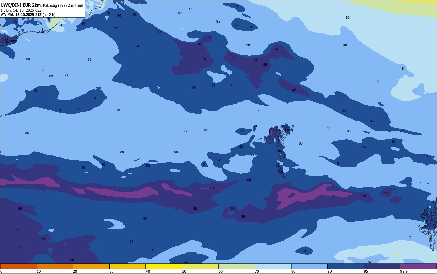
Task: Click the IT: þri. 14. 10. 2025 03Z line
Action: 21,10
